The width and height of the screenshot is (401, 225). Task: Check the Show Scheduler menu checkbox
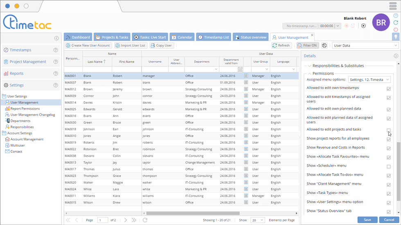click(388, 167)
